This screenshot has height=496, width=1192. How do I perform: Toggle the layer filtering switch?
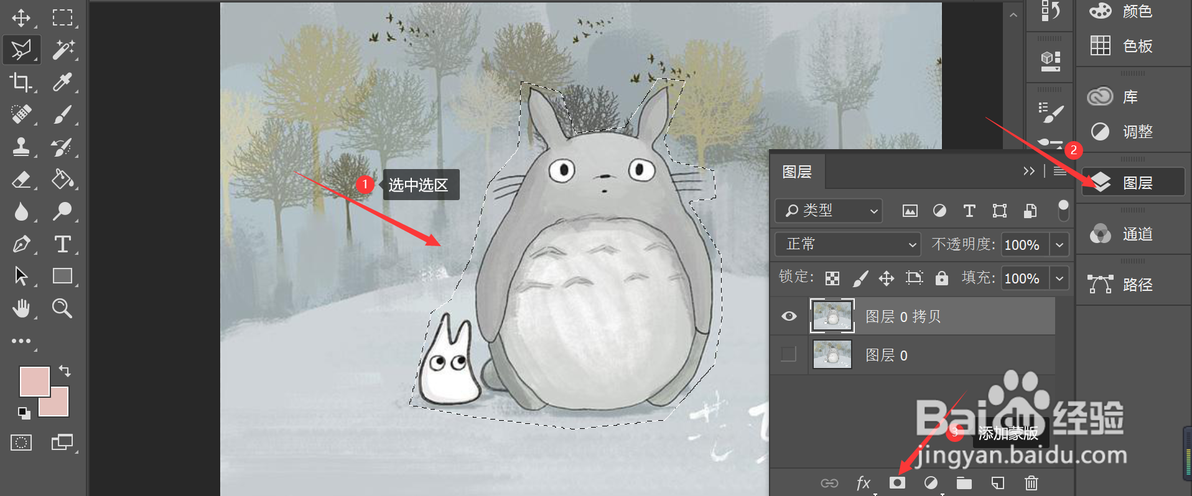click(x=1063, y=211)
